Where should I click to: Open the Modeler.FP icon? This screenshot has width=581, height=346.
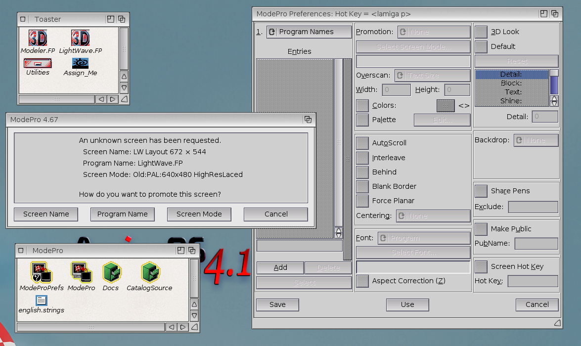click(37, 38)
